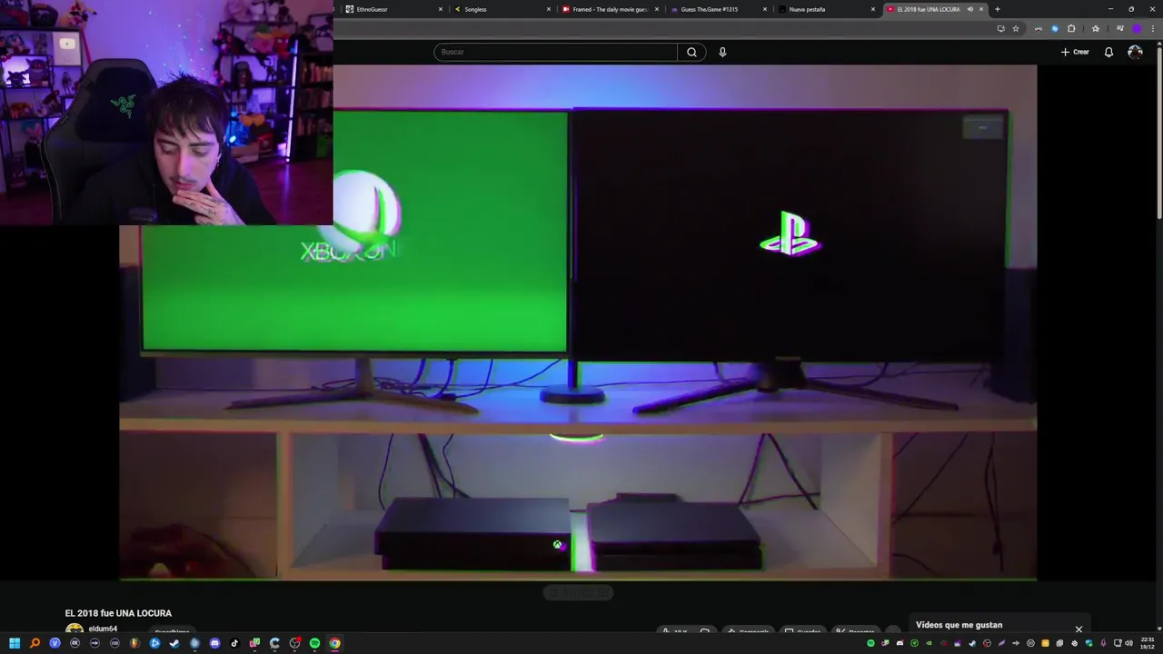Click the video player to pause
1163x654 pixels.
(578, 322)
